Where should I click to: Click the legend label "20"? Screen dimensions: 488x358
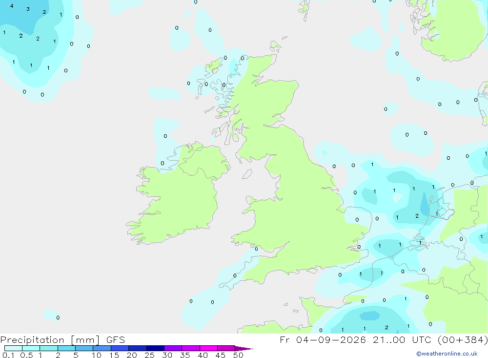[x=132, y=355]
